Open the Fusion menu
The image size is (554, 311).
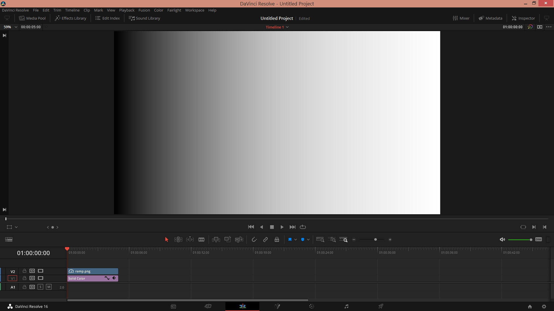[x=144, y=10]
